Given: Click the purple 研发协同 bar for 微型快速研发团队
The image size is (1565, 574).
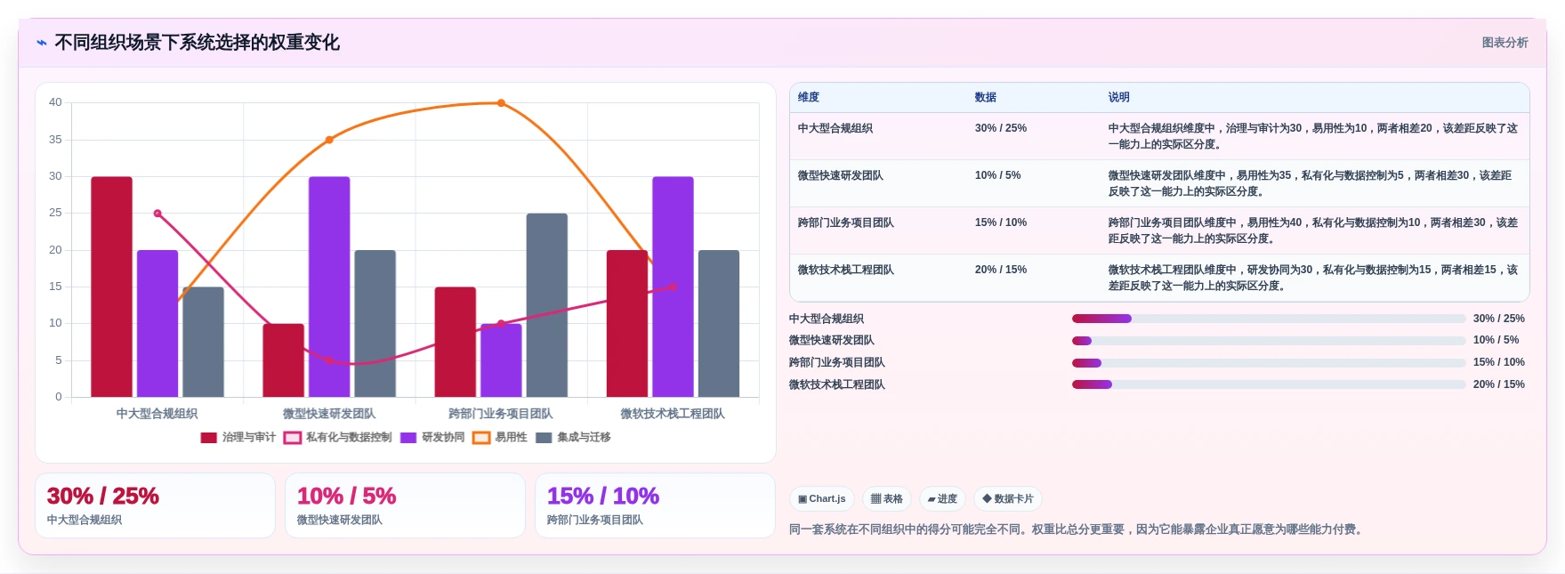Looking at the screenshot, I should 329,287.
